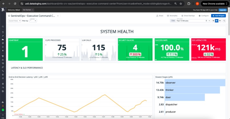The width and height of the screenshot is (230, 119).
Task: Click the SUCCESS RATE widget showing 100.0%
Action: [172, 49]
